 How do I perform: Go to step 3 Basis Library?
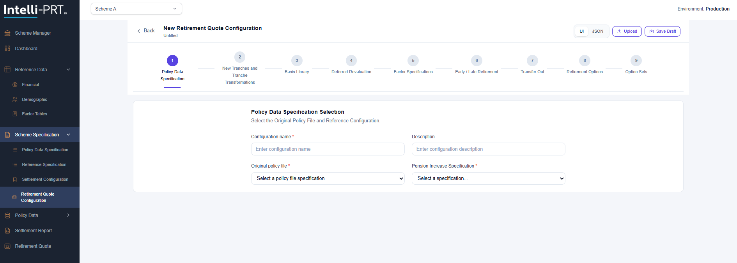point(297,61)
